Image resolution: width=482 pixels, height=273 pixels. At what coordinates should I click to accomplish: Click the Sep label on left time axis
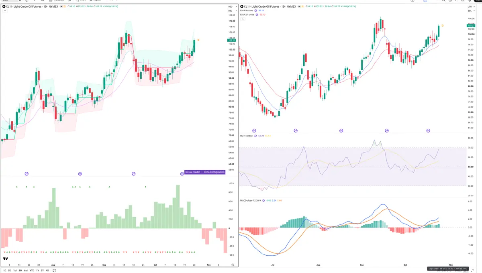click(x=104, y=265)
